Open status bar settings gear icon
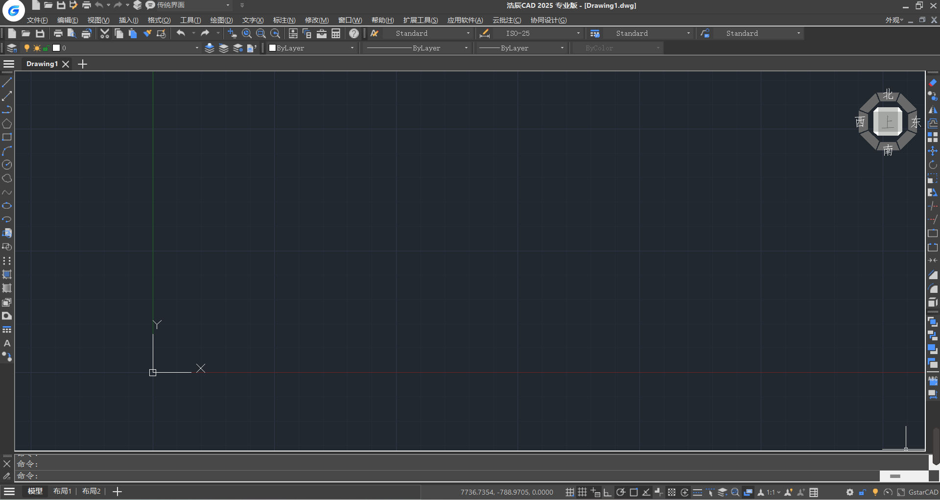This screenshot has width=940, height=500. click(850, 492)
